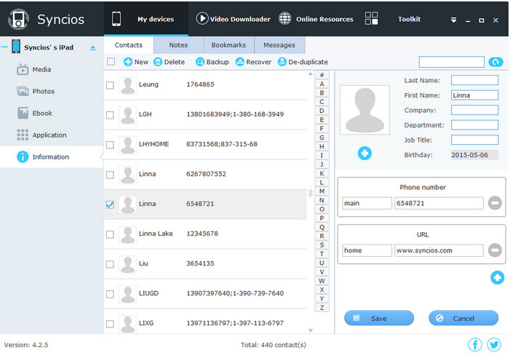Add a contact photo with plus icon
Viewport: 510px width, 355px height.
pos(364,153)
